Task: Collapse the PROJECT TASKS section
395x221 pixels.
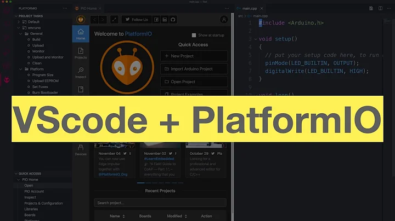Action: pos(16,16)
